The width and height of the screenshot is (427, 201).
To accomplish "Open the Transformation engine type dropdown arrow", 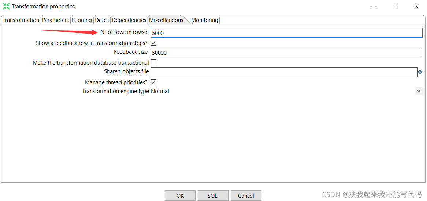I will 419,91.
